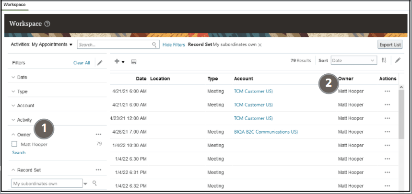Click the vertical scrollbar thumb of the list

click(401, 114)
